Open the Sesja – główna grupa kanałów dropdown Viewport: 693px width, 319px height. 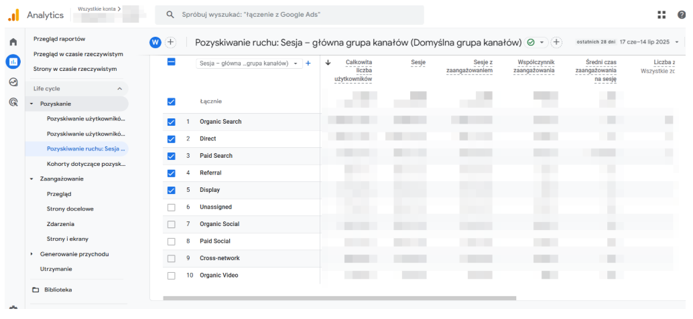[x=249, y=63]
